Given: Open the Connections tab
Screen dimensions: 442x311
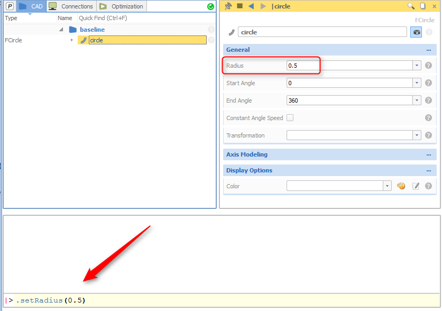Looking at the screenshot, I should click(x=71, y=6).
